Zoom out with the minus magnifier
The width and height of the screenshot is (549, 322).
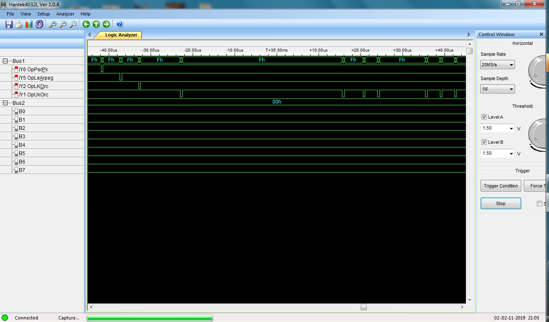tap(63, 24)
